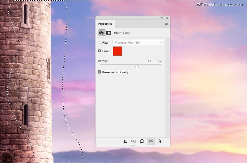This screenshot has width=247, height=163.
Task: Select the Filter radio button
Action: coord(100,42)
